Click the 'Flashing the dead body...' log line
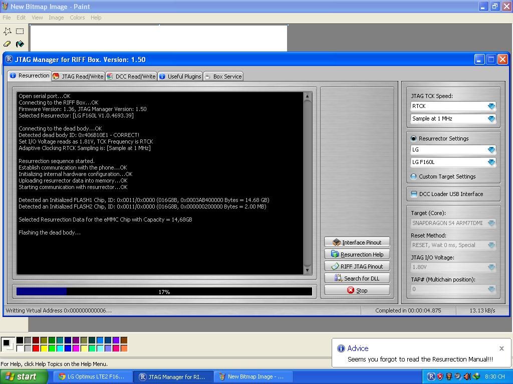513x384 pixels. tap(50, 232)
